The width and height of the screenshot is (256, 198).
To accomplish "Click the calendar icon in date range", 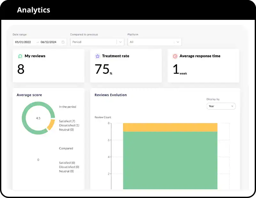I will pos(63,42).
